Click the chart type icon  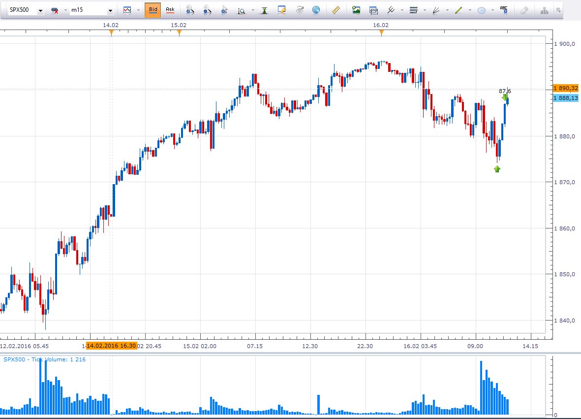coord(127,10)
